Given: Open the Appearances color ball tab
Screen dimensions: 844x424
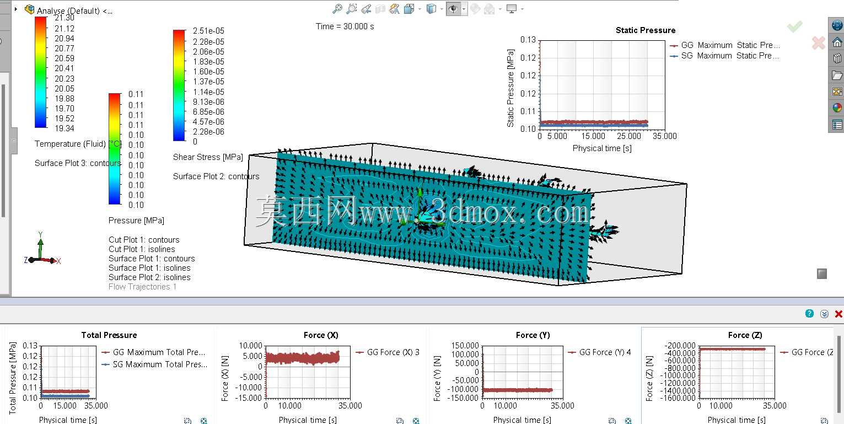Looking at the screenshot, I should [x=837, y=108].
